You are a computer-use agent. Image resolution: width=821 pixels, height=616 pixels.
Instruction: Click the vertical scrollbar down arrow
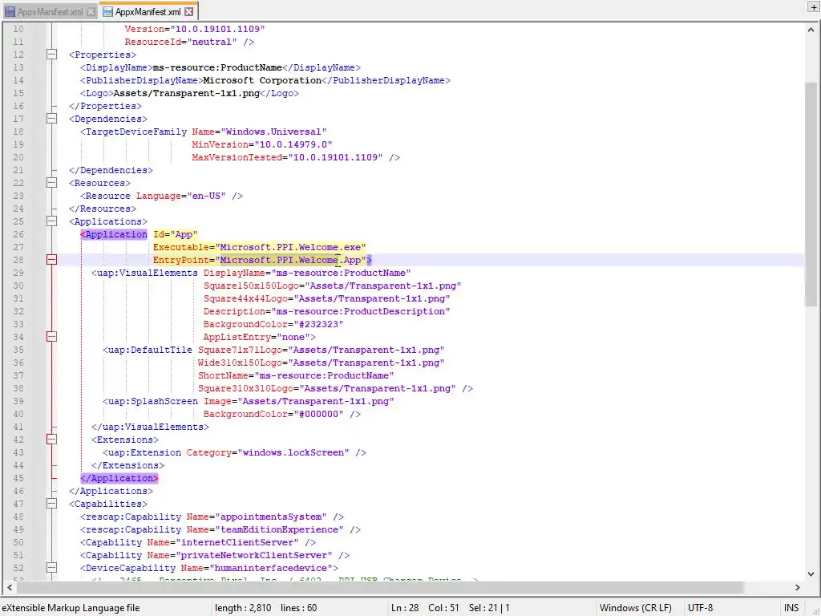point(811,574)
